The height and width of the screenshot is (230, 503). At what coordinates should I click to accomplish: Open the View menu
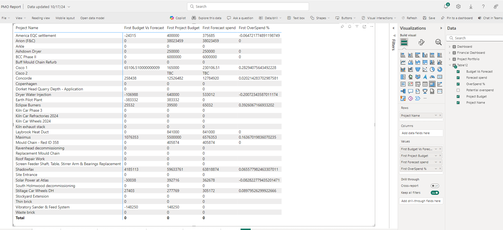[x=21, y=18]
